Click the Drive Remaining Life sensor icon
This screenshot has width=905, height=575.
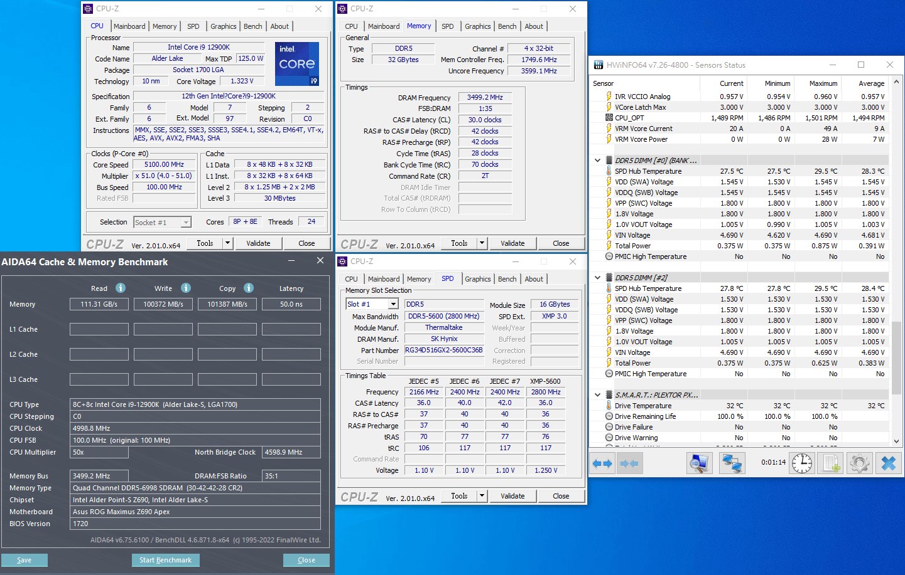[609, 416]
